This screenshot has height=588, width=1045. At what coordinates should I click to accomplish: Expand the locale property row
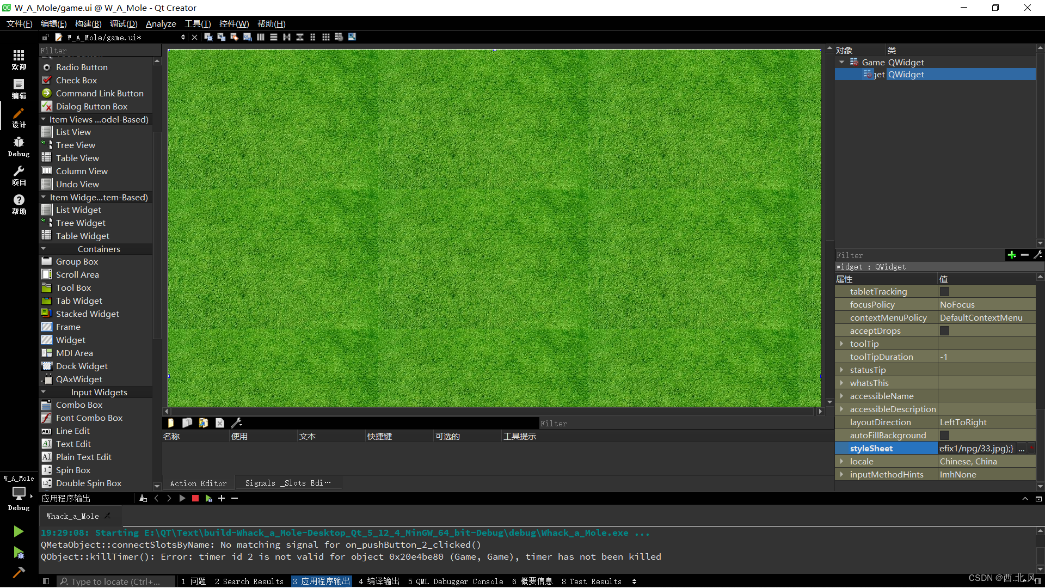[841, 462]
